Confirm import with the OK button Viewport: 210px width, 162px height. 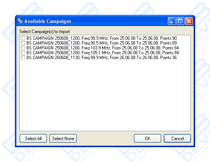pos(147,139)
